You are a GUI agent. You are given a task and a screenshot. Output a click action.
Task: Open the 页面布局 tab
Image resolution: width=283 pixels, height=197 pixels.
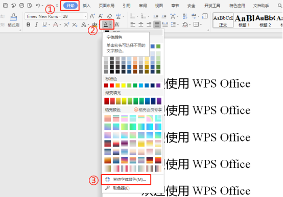pyautogui.click(x=106, y=6)
